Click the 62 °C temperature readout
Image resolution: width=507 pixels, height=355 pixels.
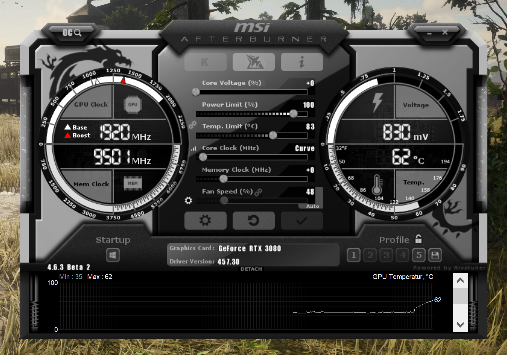tap(408, 157)
